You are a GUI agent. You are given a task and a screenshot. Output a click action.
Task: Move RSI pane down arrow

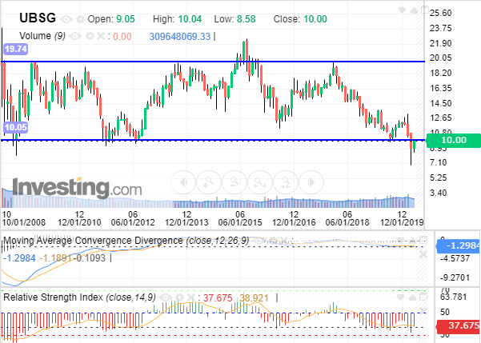[x=401, y=297]
